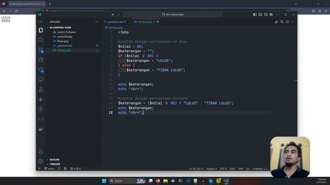Image resolution: width=330 pixels, height=185 pixels.
Task: Open the Remote Explorer monitor icon
Action: point(41,79)
